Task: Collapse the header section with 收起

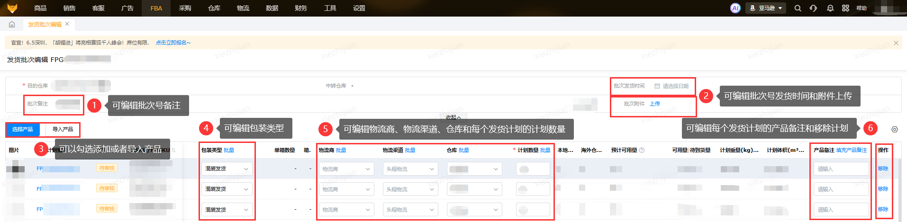Action: pyautogui.click(x=453, y=117)
